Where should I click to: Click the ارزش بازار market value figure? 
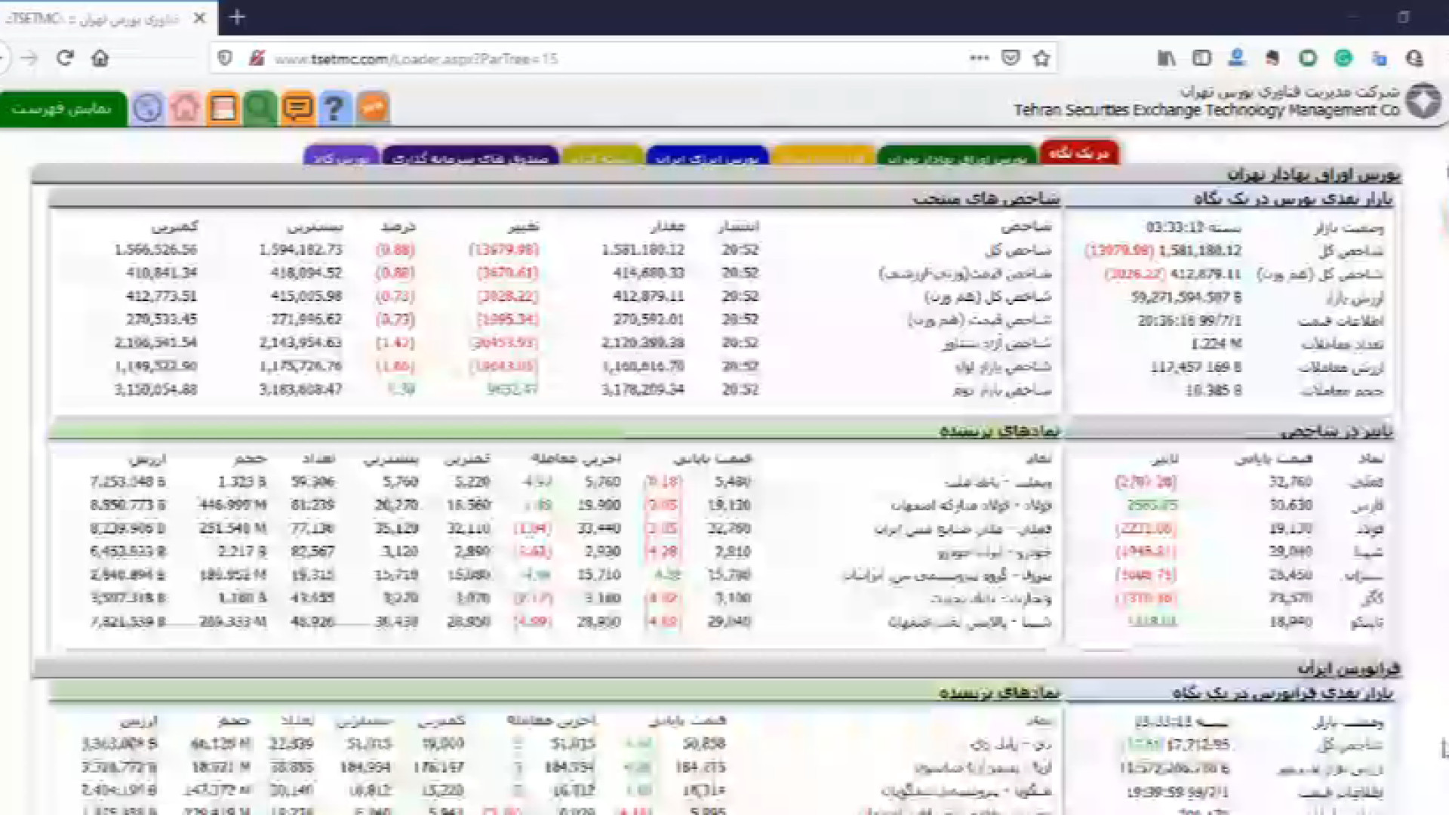(1186, 297)
